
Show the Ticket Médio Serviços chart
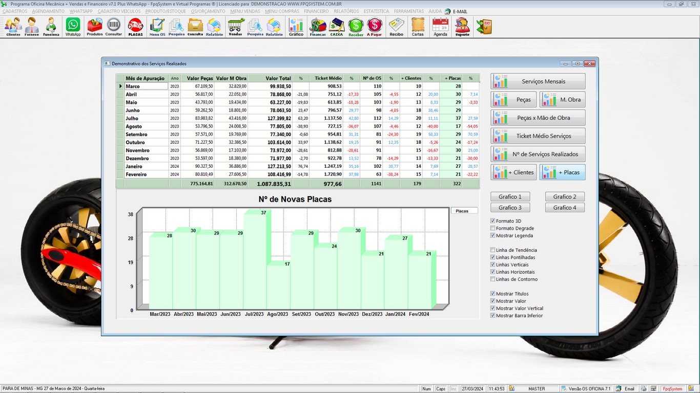pos(538,136)
